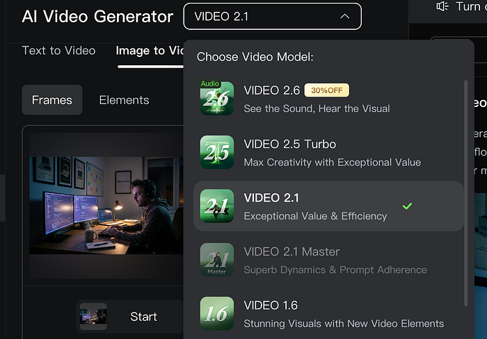
Task: Click the 30%OFF badge
Action: click(326, 90)
